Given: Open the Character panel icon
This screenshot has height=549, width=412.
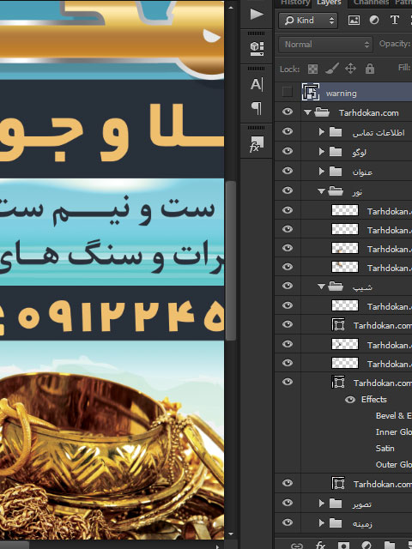Looking at the screenshot, I should click(257, 84).
